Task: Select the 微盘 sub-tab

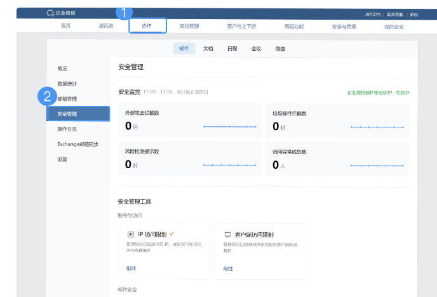Action: pyautogui.click(x=280, y=48)
